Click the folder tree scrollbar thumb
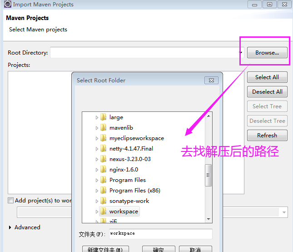Image resolution: width=293 pixels, height=252 pixels. (x=208, y=175)
